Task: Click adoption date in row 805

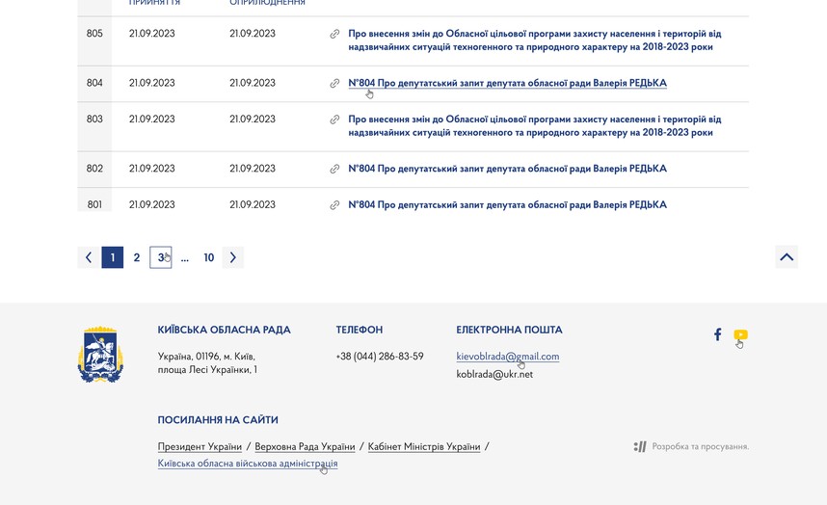Action: point(152,34)
